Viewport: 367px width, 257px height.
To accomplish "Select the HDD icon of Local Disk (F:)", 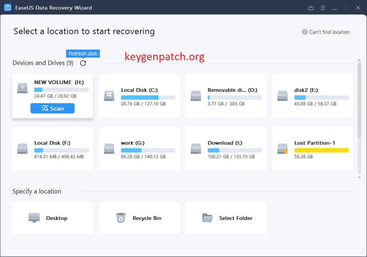I will coord(22,149).
